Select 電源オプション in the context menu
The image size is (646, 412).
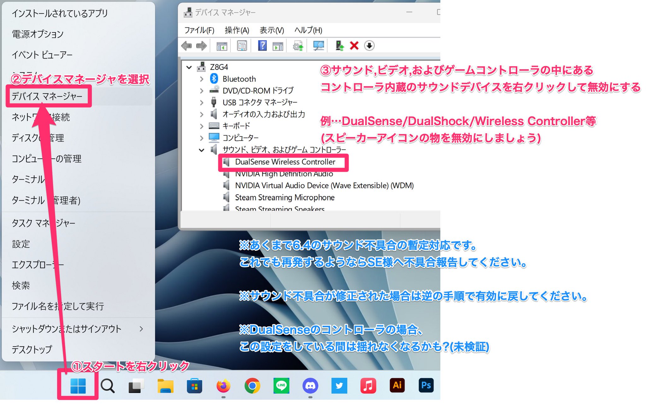pos(77,34)
